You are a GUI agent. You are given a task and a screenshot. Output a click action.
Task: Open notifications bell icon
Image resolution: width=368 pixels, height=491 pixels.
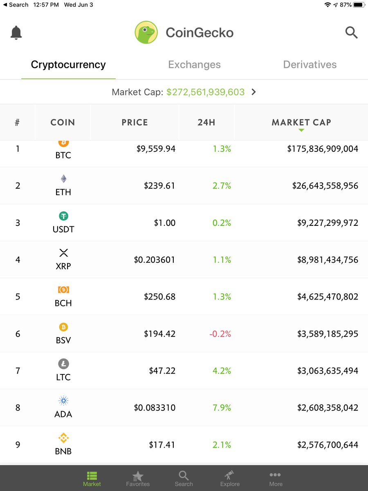(16, 33)
